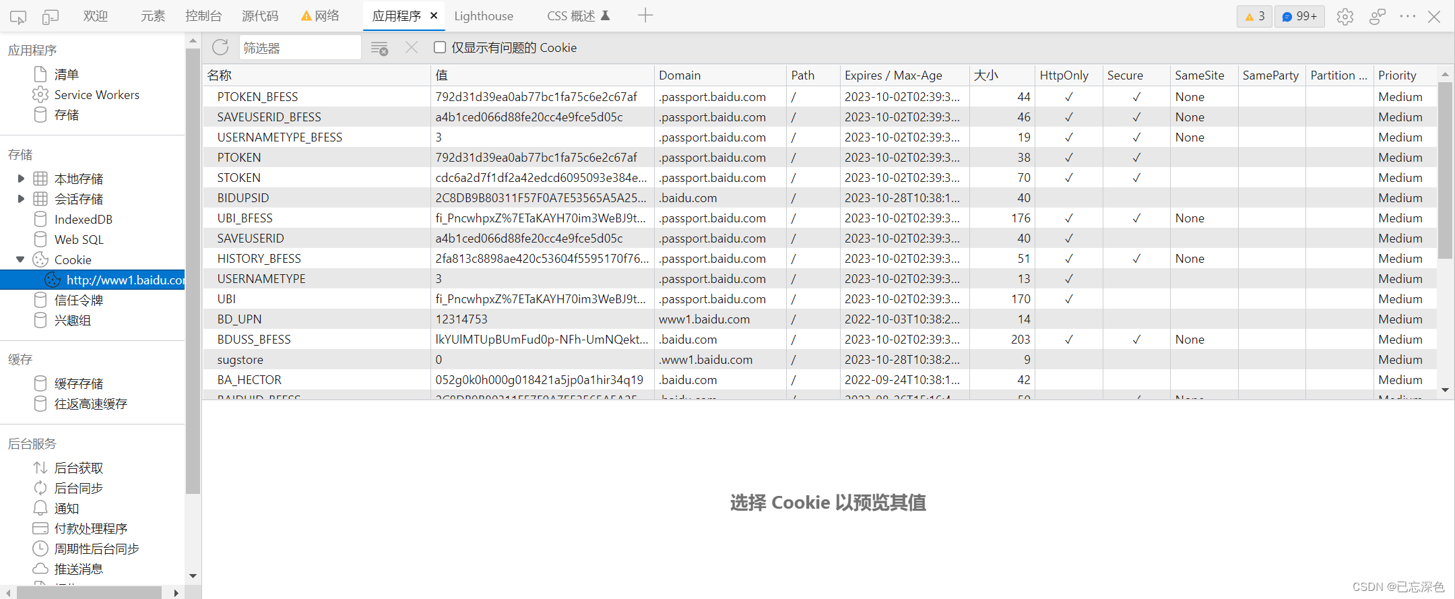The width and height of the screenshot is (1455, 599).
Task: Switch to 网络 tab
Action: [x=321, y=15]
